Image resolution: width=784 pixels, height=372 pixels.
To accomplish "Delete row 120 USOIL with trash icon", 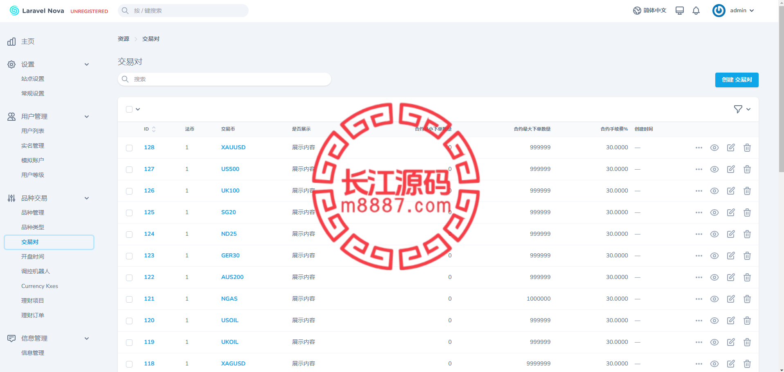I will 747,321.
